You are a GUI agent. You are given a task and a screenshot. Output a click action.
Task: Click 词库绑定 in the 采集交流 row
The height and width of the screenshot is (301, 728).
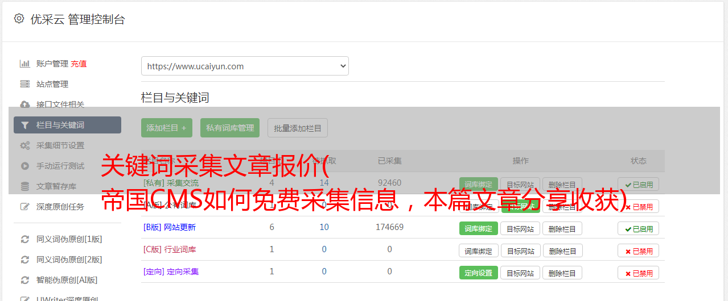coord(479,185)
